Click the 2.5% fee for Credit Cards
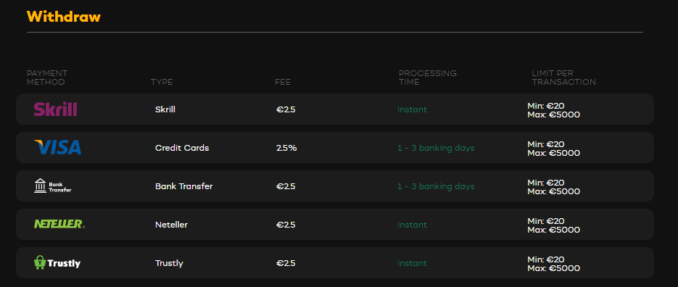Viewport: 678px width, 287px height. tap(286, 148)
